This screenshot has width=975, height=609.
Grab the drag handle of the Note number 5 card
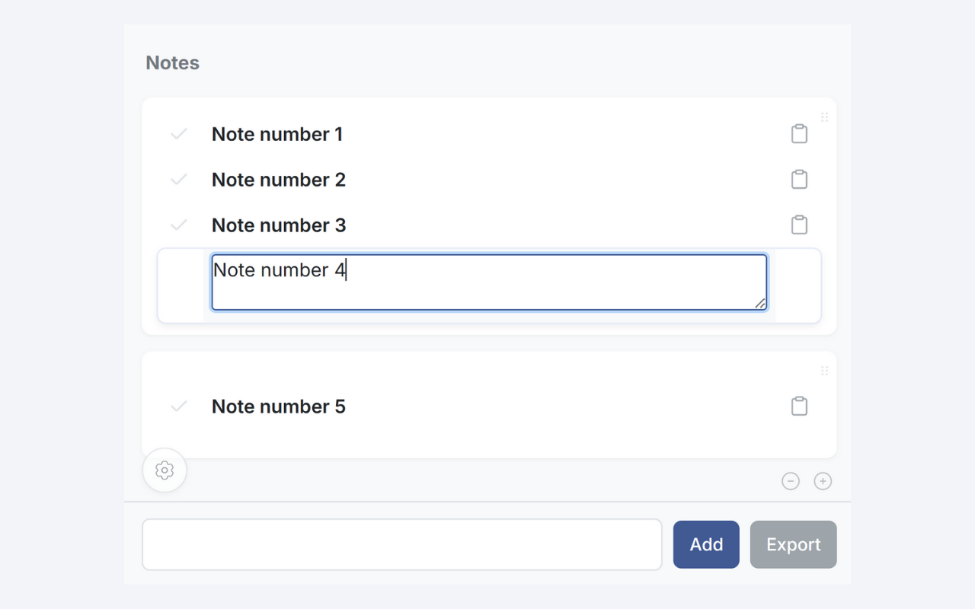824,371
